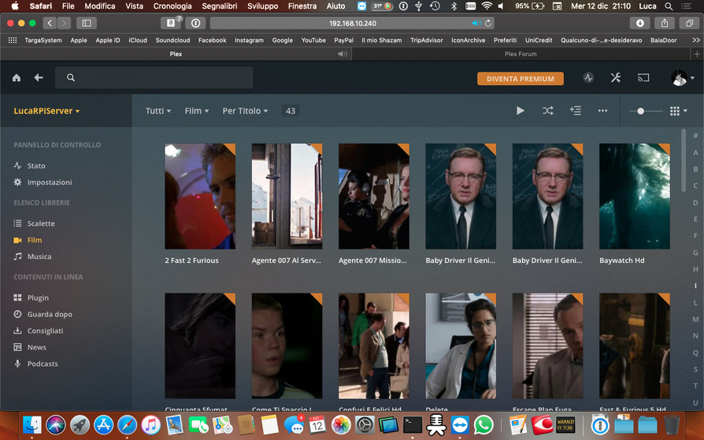Open the more options ellipsis

tap(602, 110)
